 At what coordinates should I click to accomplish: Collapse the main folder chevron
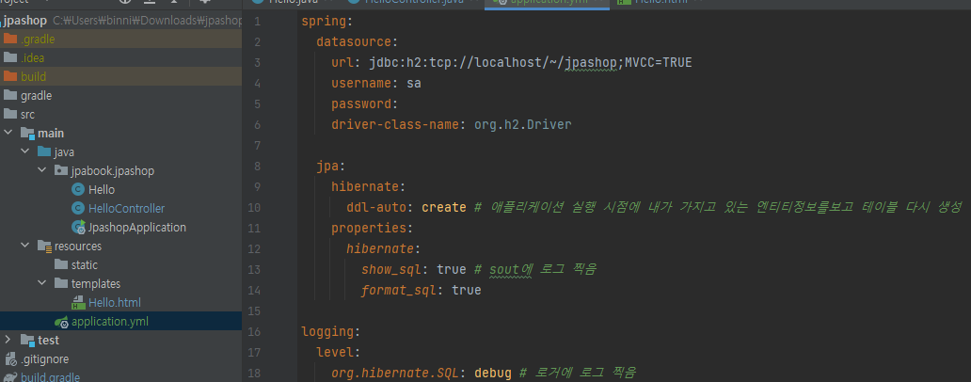click(8, 133)
